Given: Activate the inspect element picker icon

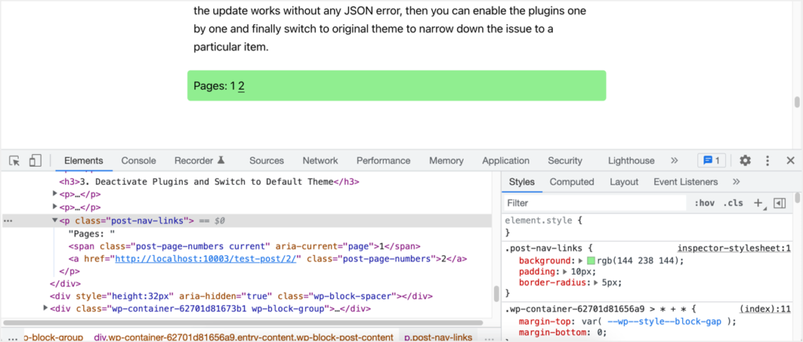Looking at the screenshot, I should (x=14, y=160).
